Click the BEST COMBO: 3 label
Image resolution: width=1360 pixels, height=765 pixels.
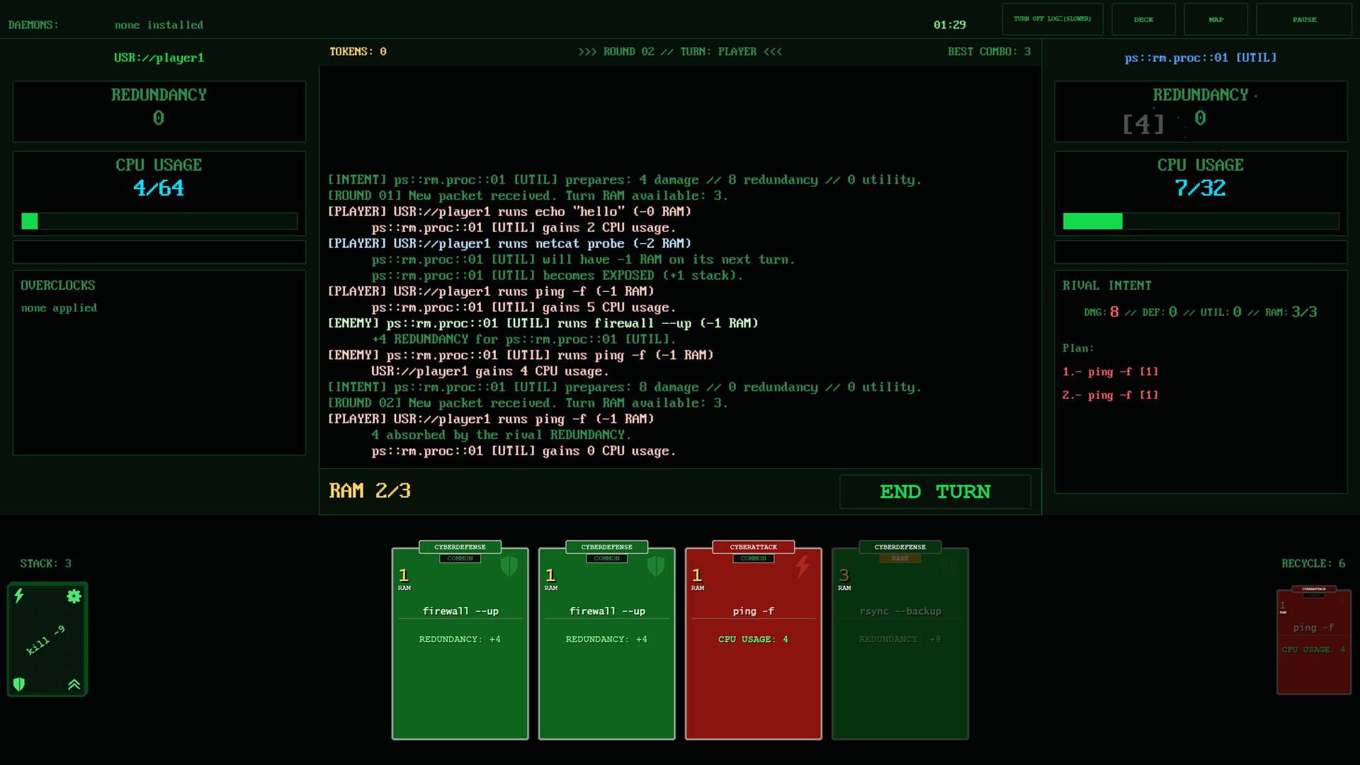click(x=989, y=52)
